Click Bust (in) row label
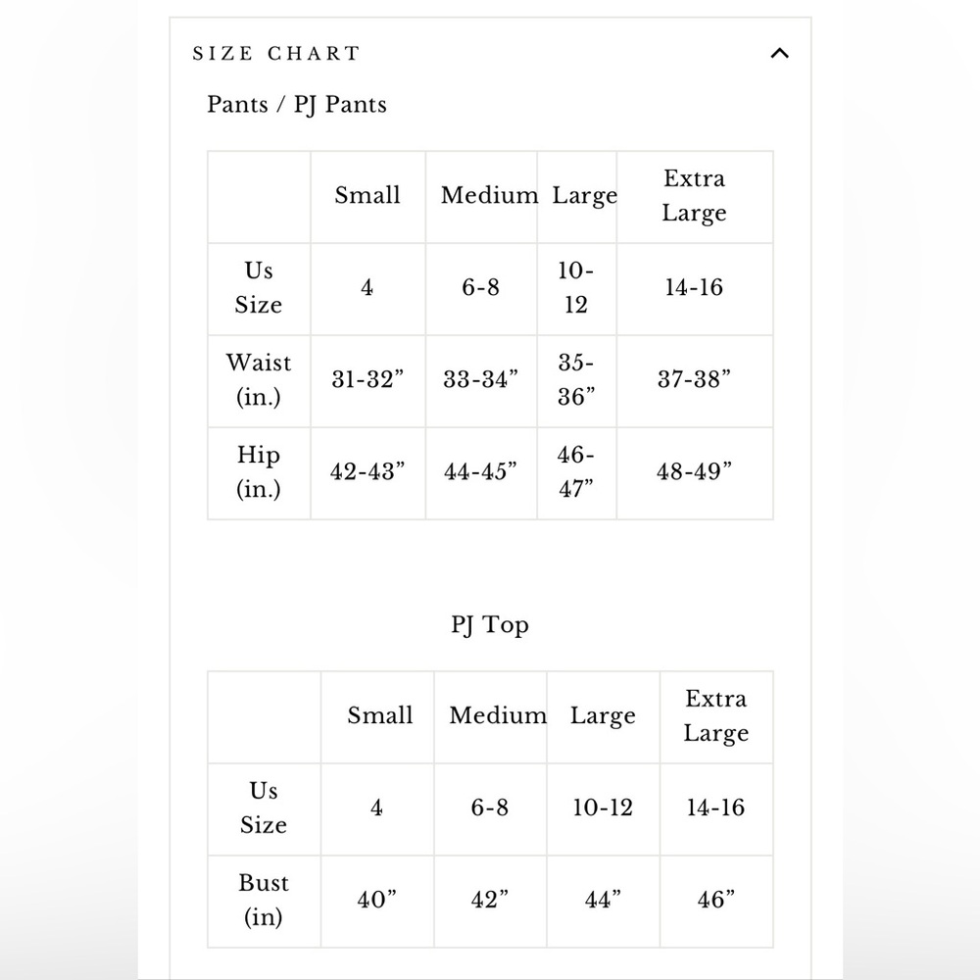The height and width of the screenshot is (980, 980). (x=264, y=900)
